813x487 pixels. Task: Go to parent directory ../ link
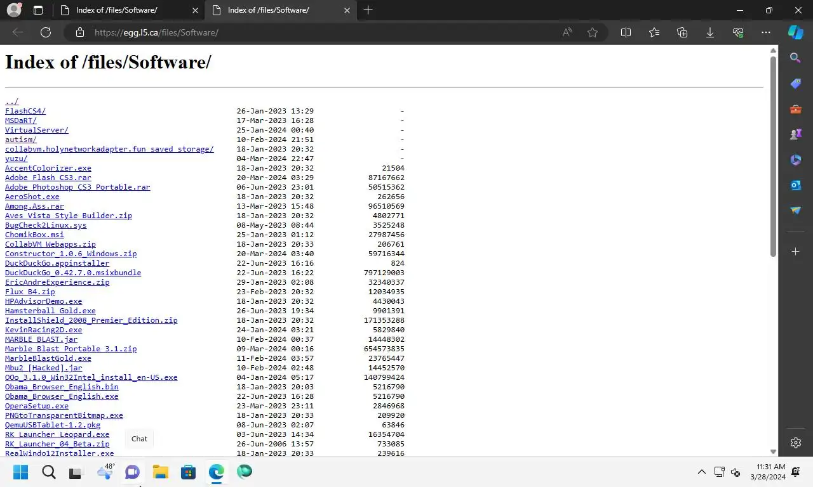12,101
